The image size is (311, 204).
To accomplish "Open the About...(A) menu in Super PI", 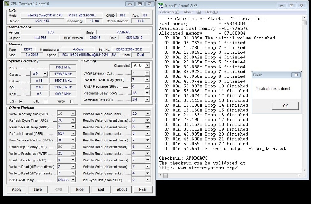I will [192, 12].
